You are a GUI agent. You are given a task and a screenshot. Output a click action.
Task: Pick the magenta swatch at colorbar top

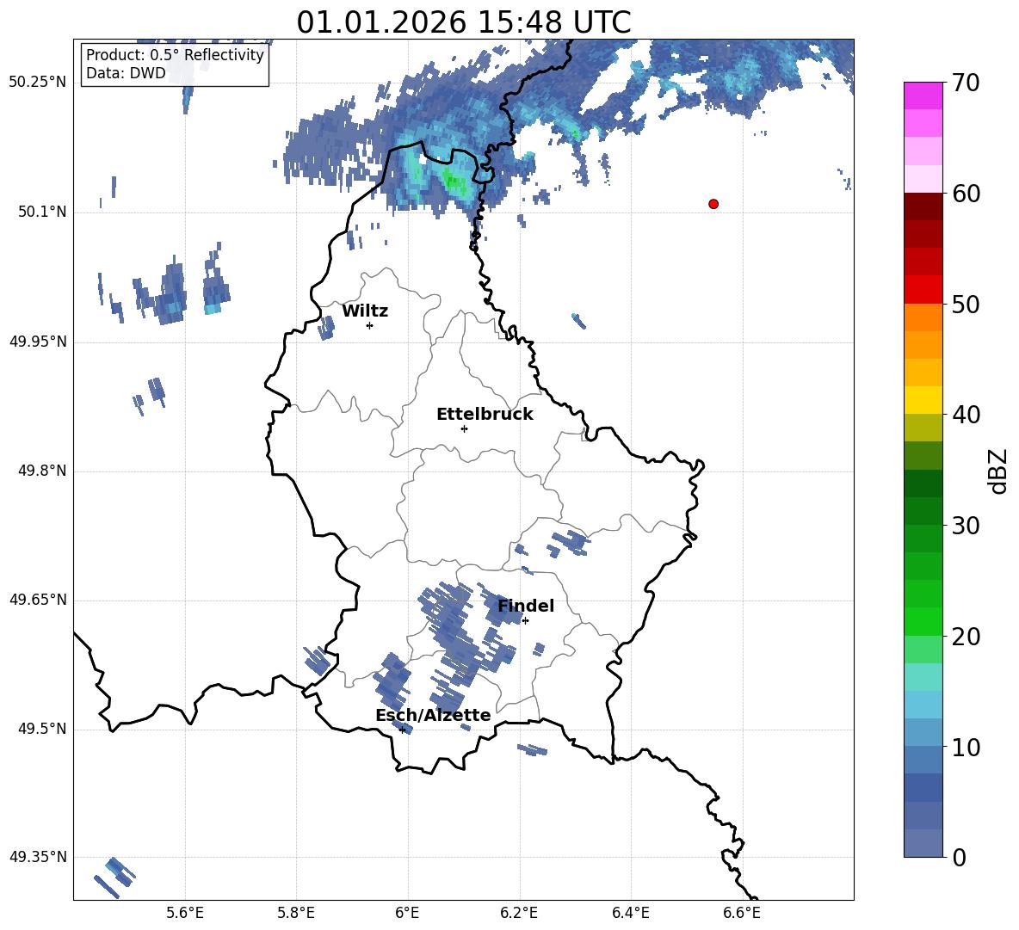click(x=923, y=95)
